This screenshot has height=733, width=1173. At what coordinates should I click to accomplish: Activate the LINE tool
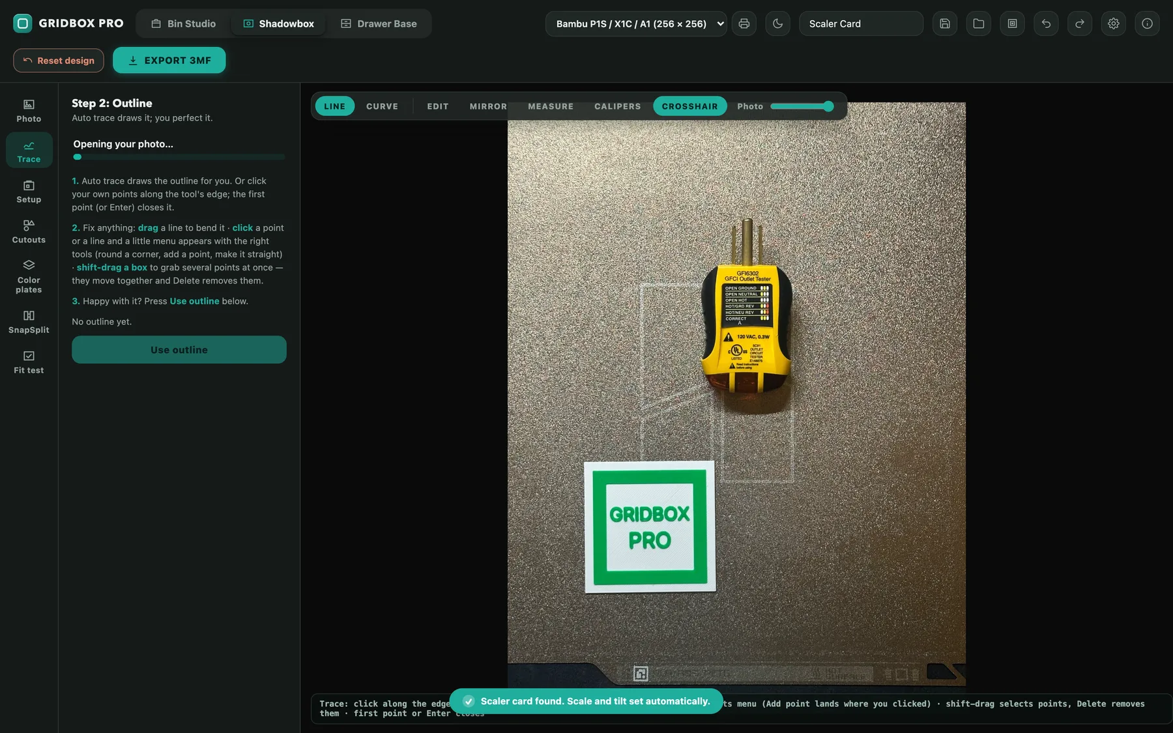click(335, 106)
